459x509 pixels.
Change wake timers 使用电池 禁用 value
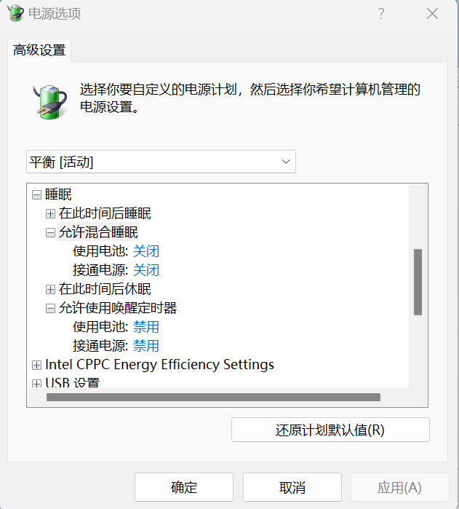click(x=146, y=327)
